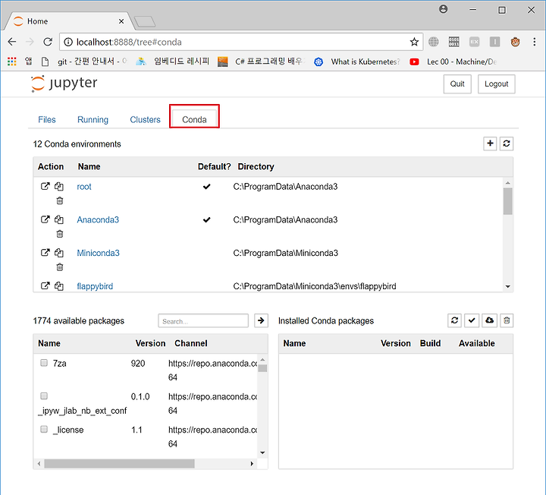Delete the Miniconda3 environment via trash icon

60,267
